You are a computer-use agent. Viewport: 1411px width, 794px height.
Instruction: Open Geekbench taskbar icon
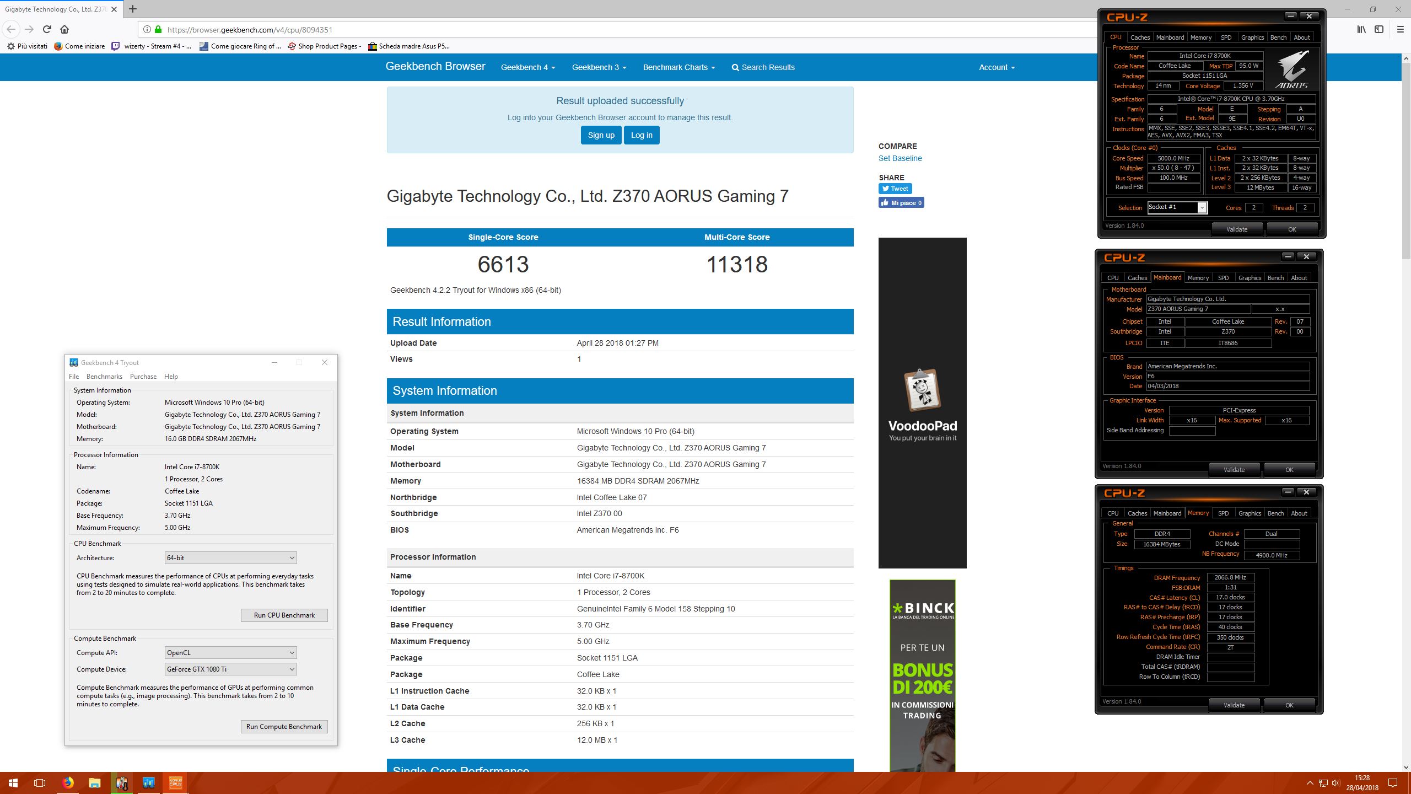coord(148,783)
